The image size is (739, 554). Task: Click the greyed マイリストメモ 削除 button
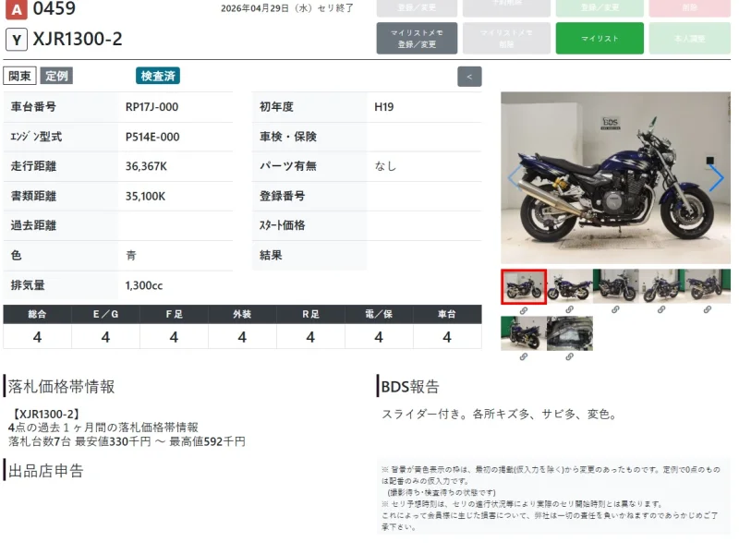click(506, 39)
